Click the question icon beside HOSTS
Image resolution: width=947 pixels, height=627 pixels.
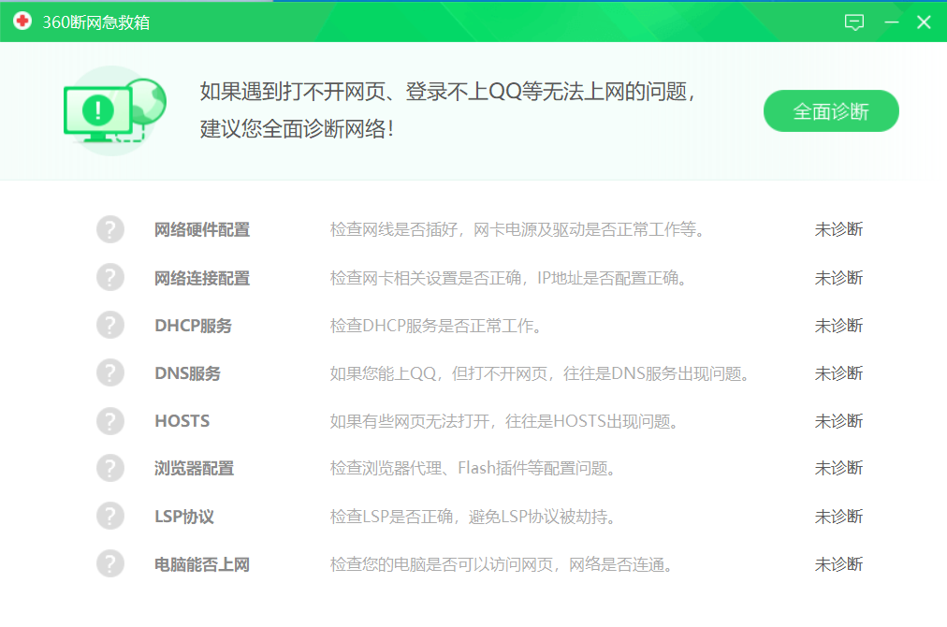(110, 421)
